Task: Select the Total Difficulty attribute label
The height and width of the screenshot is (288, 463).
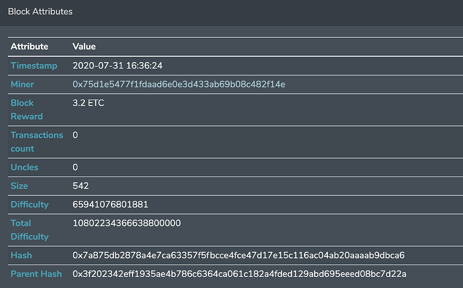Action: click(x=29, y=230)
